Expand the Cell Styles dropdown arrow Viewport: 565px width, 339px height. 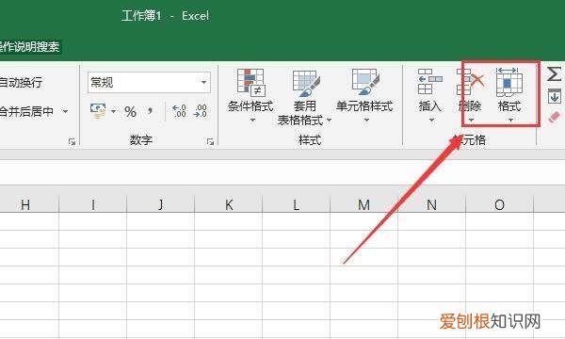coord(366,120)
